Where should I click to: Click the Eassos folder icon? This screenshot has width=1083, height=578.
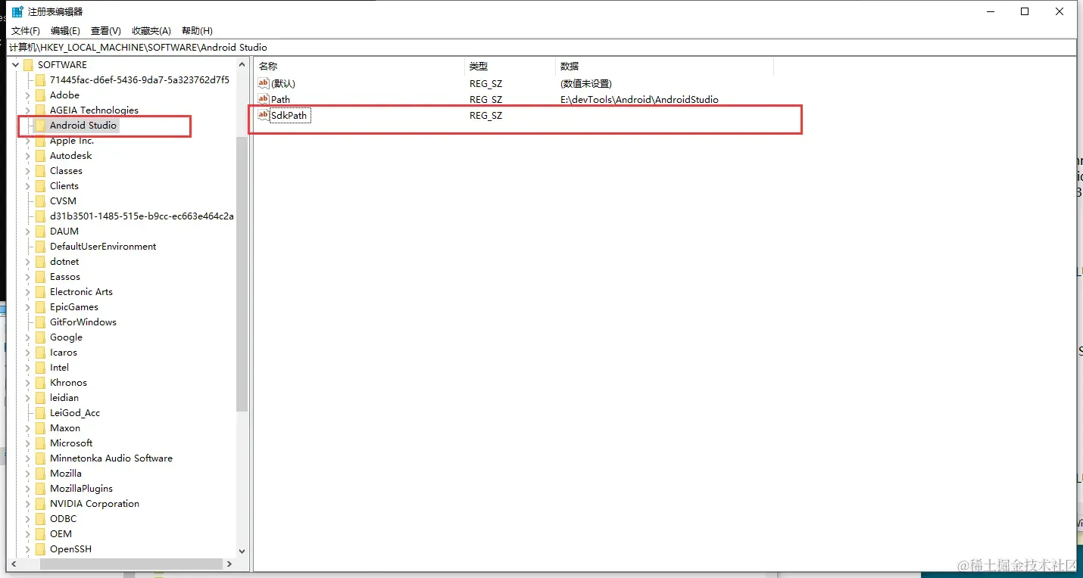click(41, 277)
